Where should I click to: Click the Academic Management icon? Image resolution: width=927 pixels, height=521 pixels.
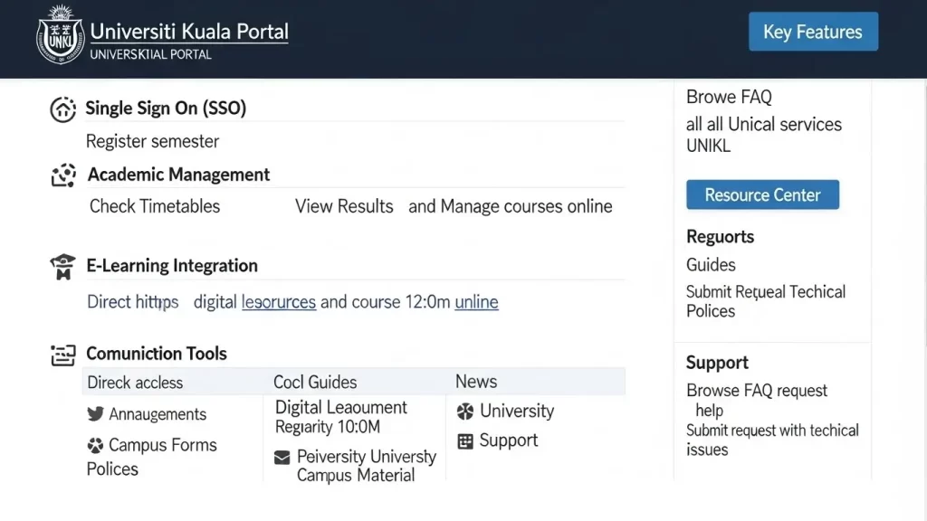click(x=63, y=175)
